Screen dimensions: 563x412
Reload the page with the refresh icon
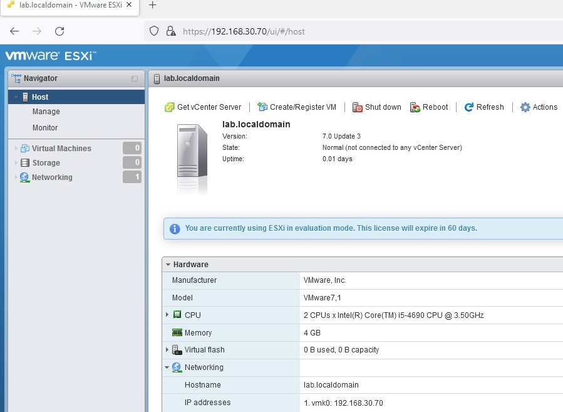[x=59, y=31]
